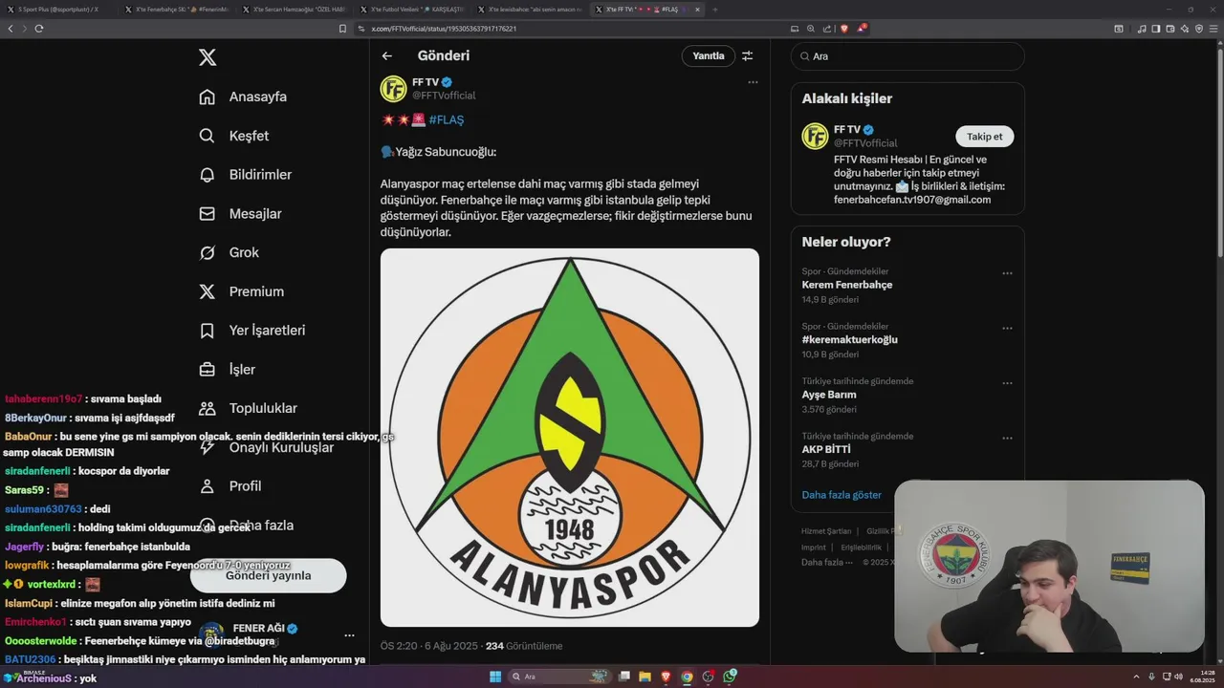This screenshot has height=688, width=1224.
Task: Click Takip et to follow FF TV
Action: (x=984, y=137)
